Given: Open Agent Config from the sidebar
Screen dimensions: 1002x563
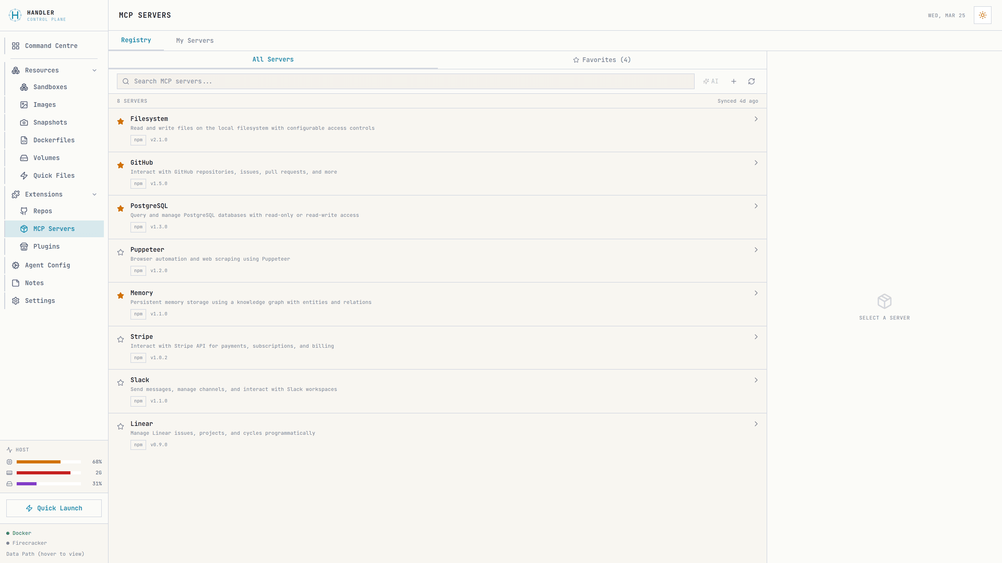Looking at the screenshot, I should coord(47,265).
